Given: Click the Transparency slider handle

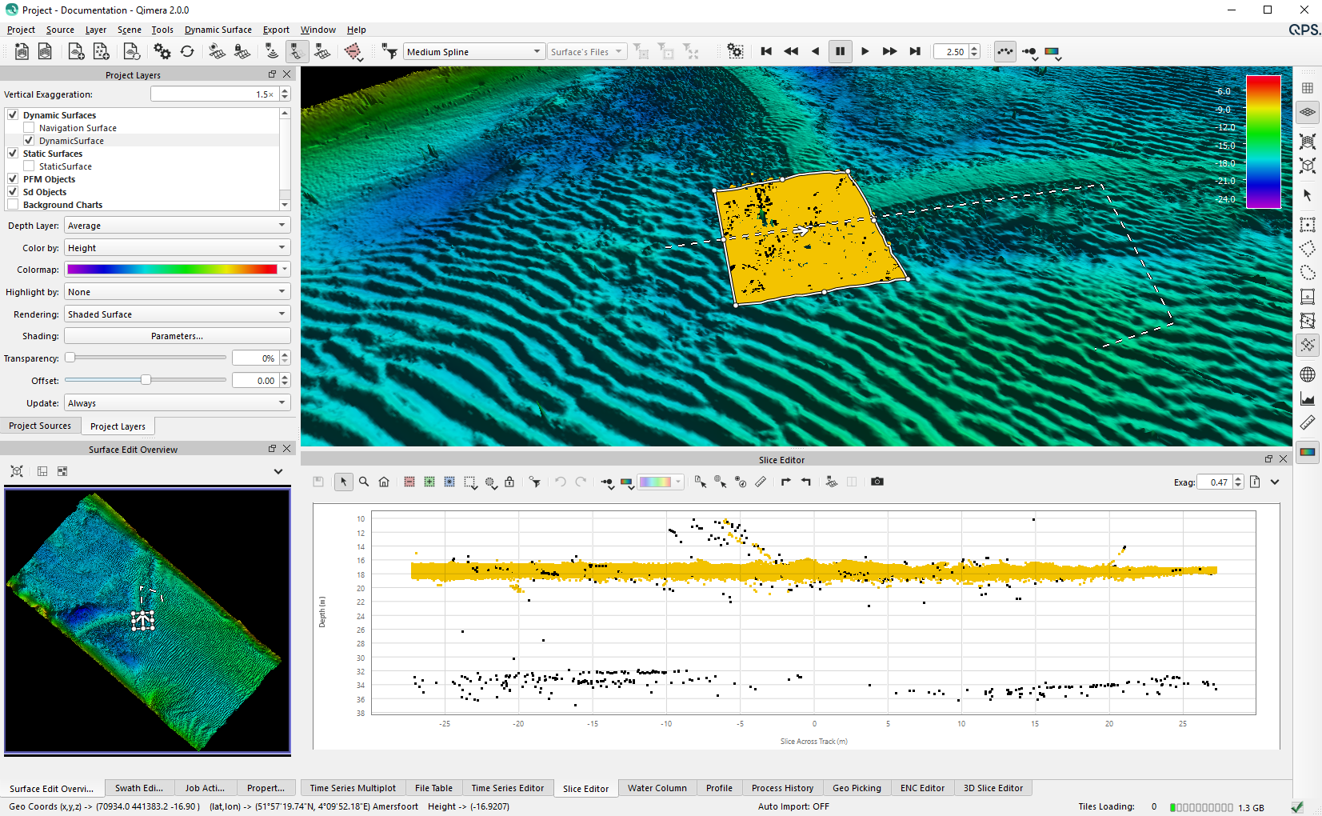Looking at the screenshot, I should click(70, 358).
